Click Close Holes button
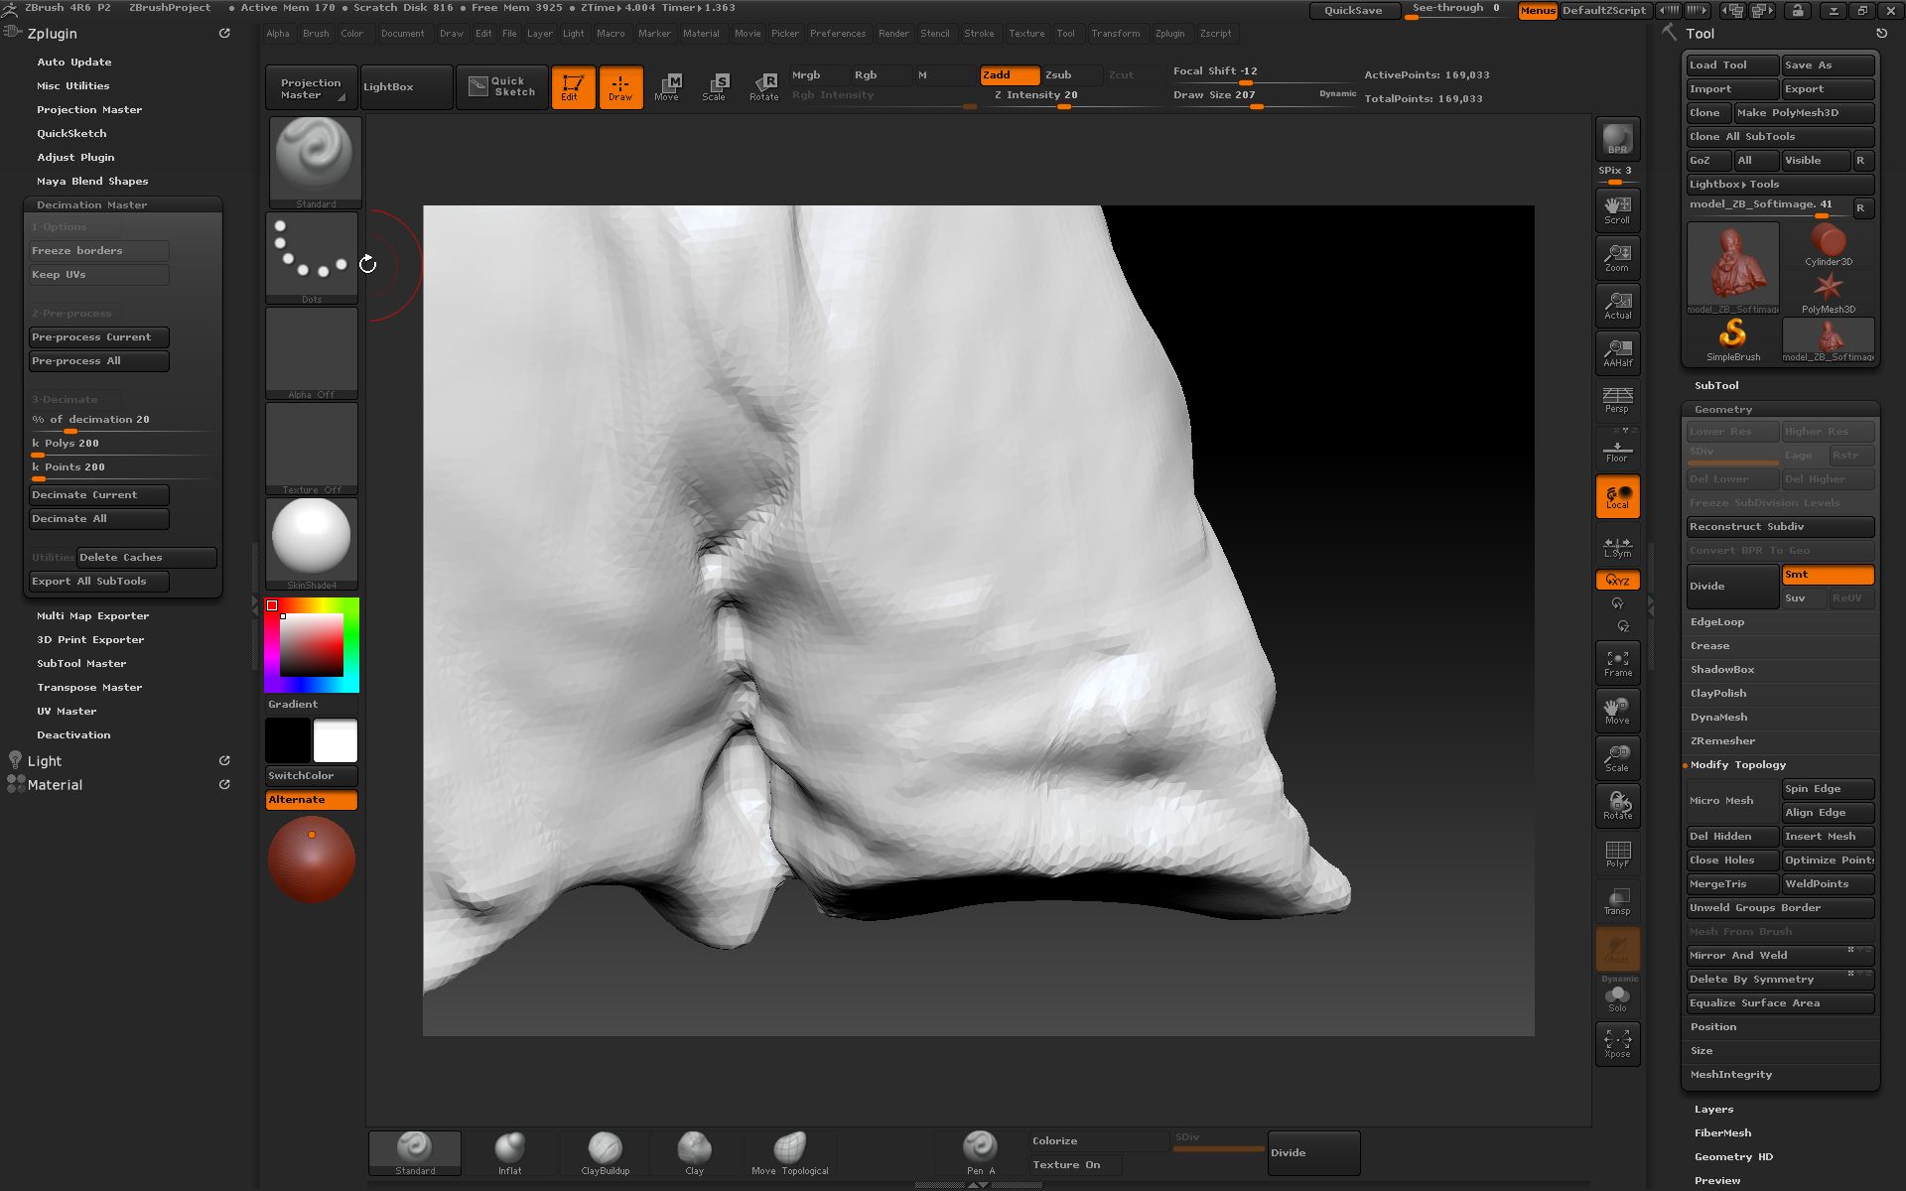The width and height of the screenshot is (1906, 1191). (x=1732, y=860)
